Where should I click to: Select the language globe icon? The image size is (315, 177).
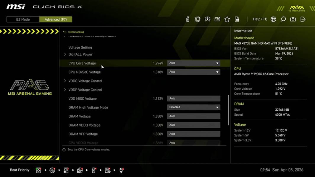pyautogui.click(x=273, y=19)
